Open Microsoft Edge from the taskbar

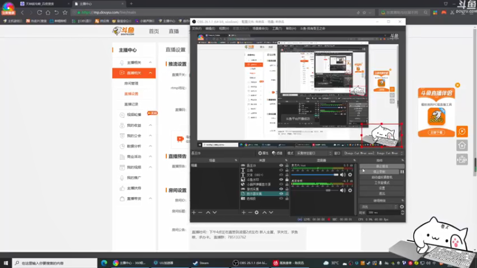[104, 263]
